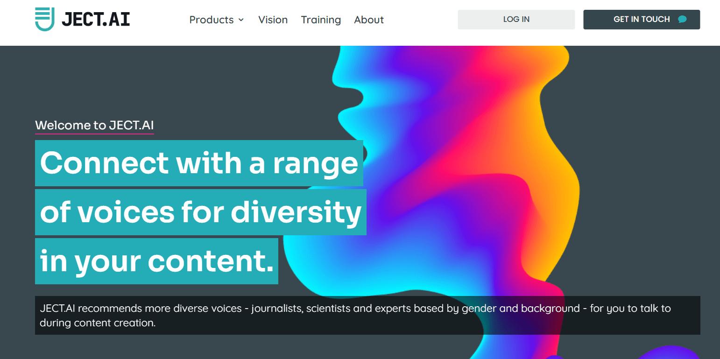Click the diversity headline on teal background
The image size is (720, 359).
click(200, 212)
